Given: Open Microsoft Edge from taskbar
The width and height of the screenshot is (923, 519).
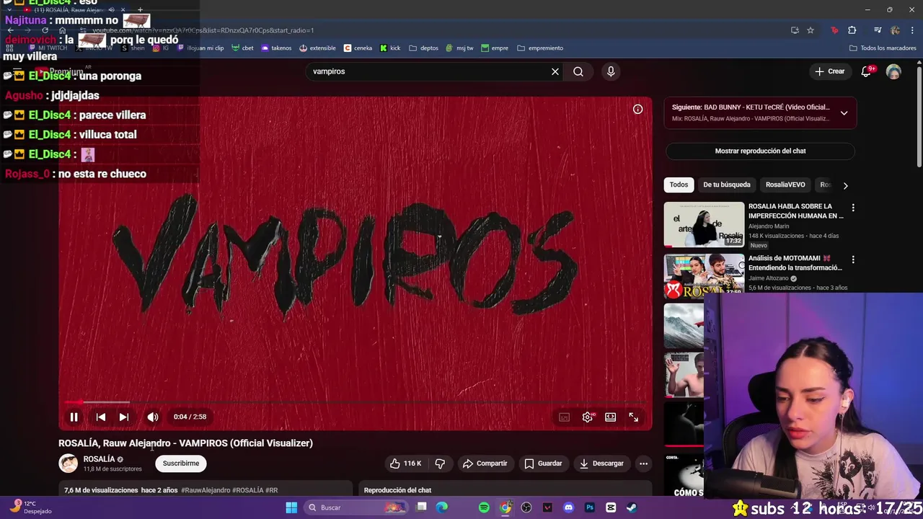Looking at the screenshot, I should click(x=442, y=507).
